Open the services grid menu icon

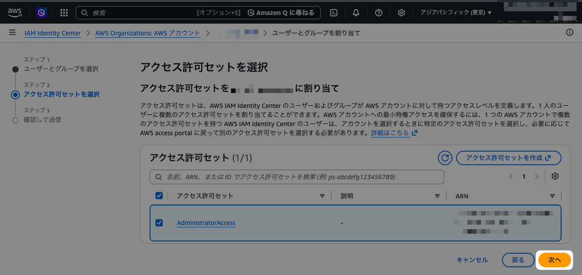(64, 13)
